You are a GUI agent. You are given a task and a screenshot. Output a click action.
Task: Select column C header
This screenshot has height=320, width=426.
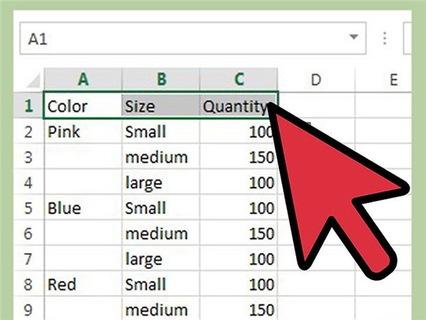point(239,80)
